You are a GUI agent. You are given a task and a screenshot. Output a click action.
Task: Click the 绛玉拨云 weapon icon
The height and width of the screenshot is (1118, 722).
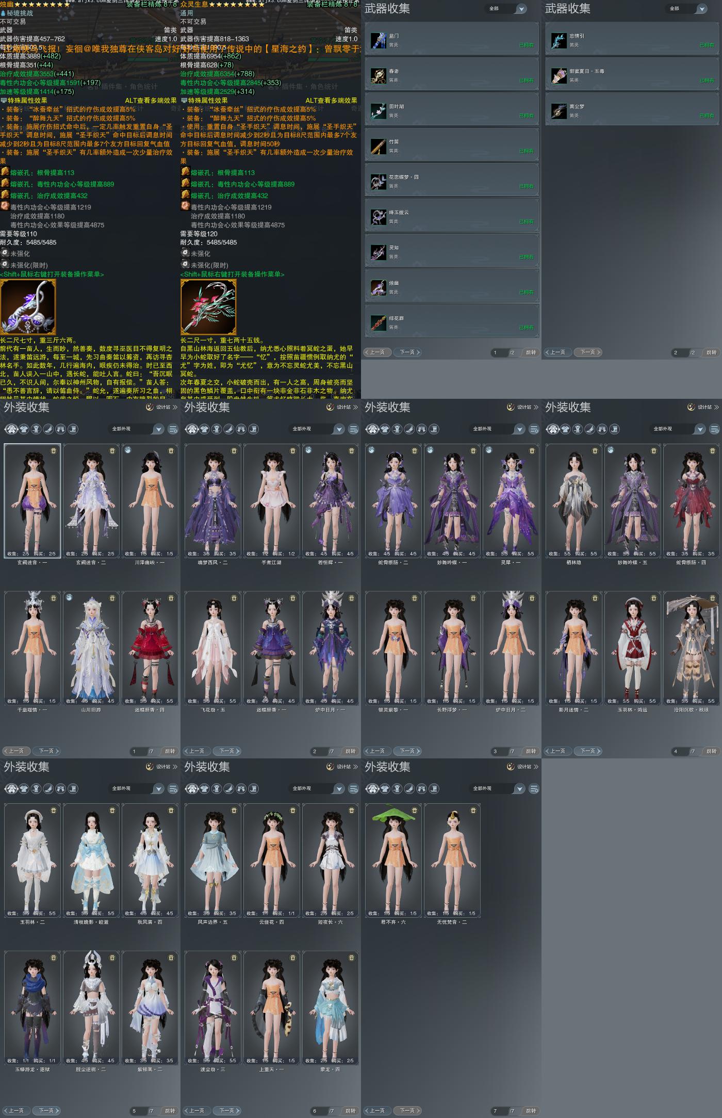click(x=379, y=217)
